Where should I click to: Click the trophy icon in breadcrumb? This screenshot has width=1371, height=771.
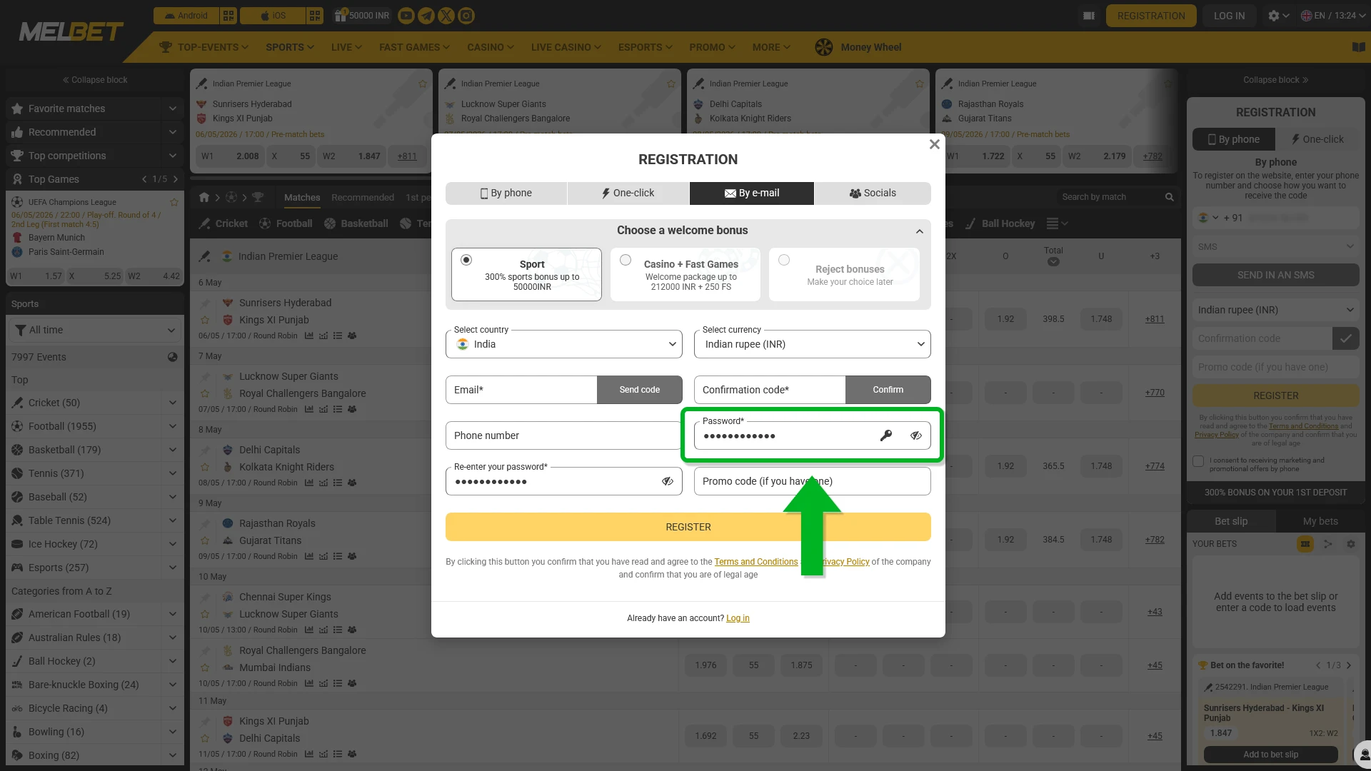tap(258, 197)
